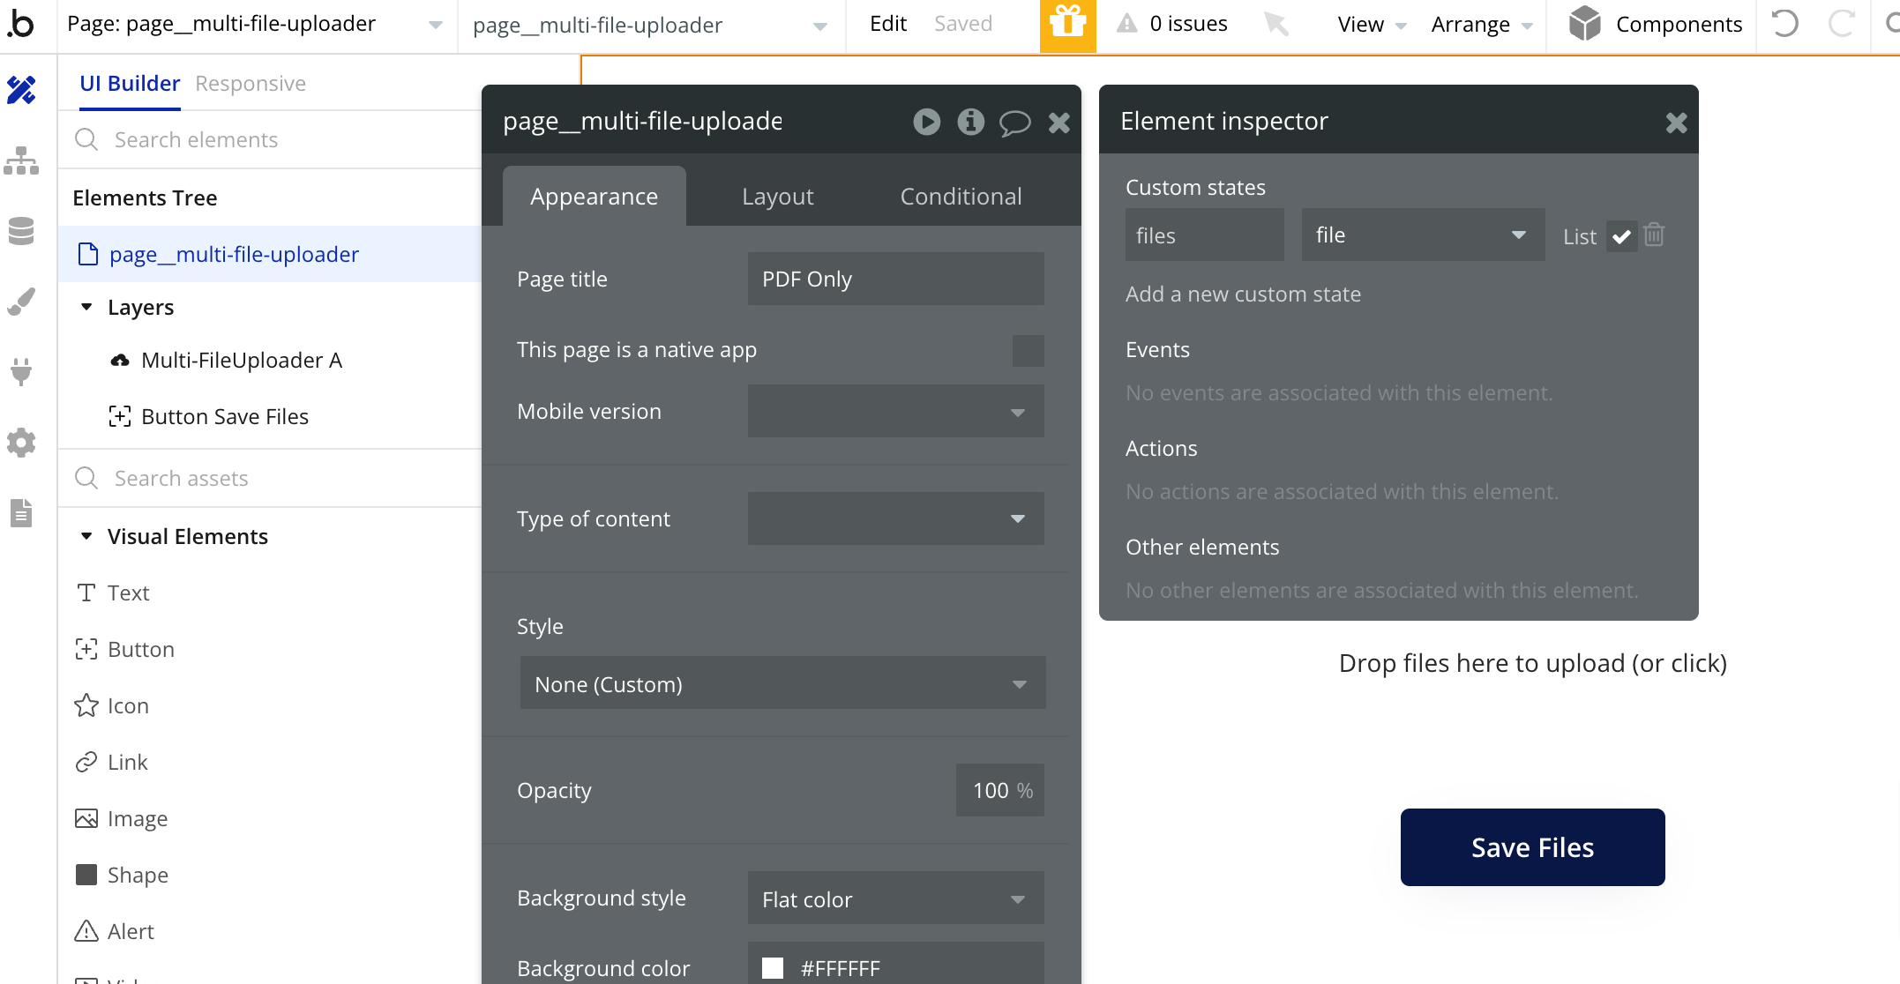
Task: Open the element selector dropdown
Action: pyautogui.click(x=650, y=26)
